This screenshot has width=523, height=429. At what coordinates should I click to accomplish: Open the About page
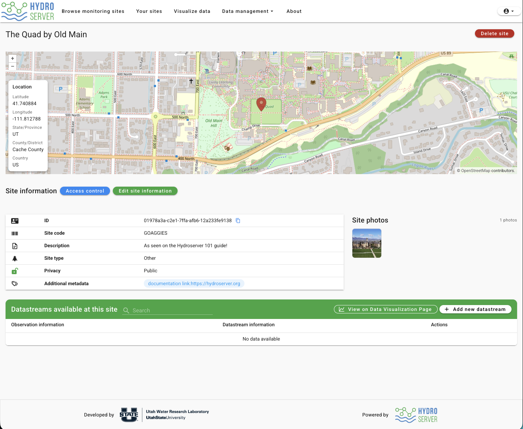[294, 11]
